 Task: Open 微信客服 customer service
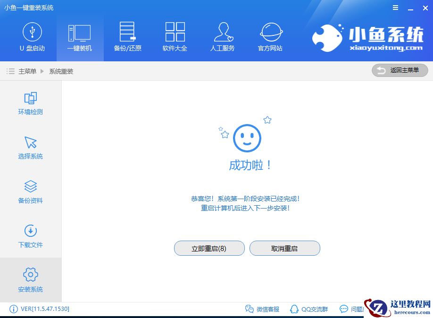(x=264, y=309)
